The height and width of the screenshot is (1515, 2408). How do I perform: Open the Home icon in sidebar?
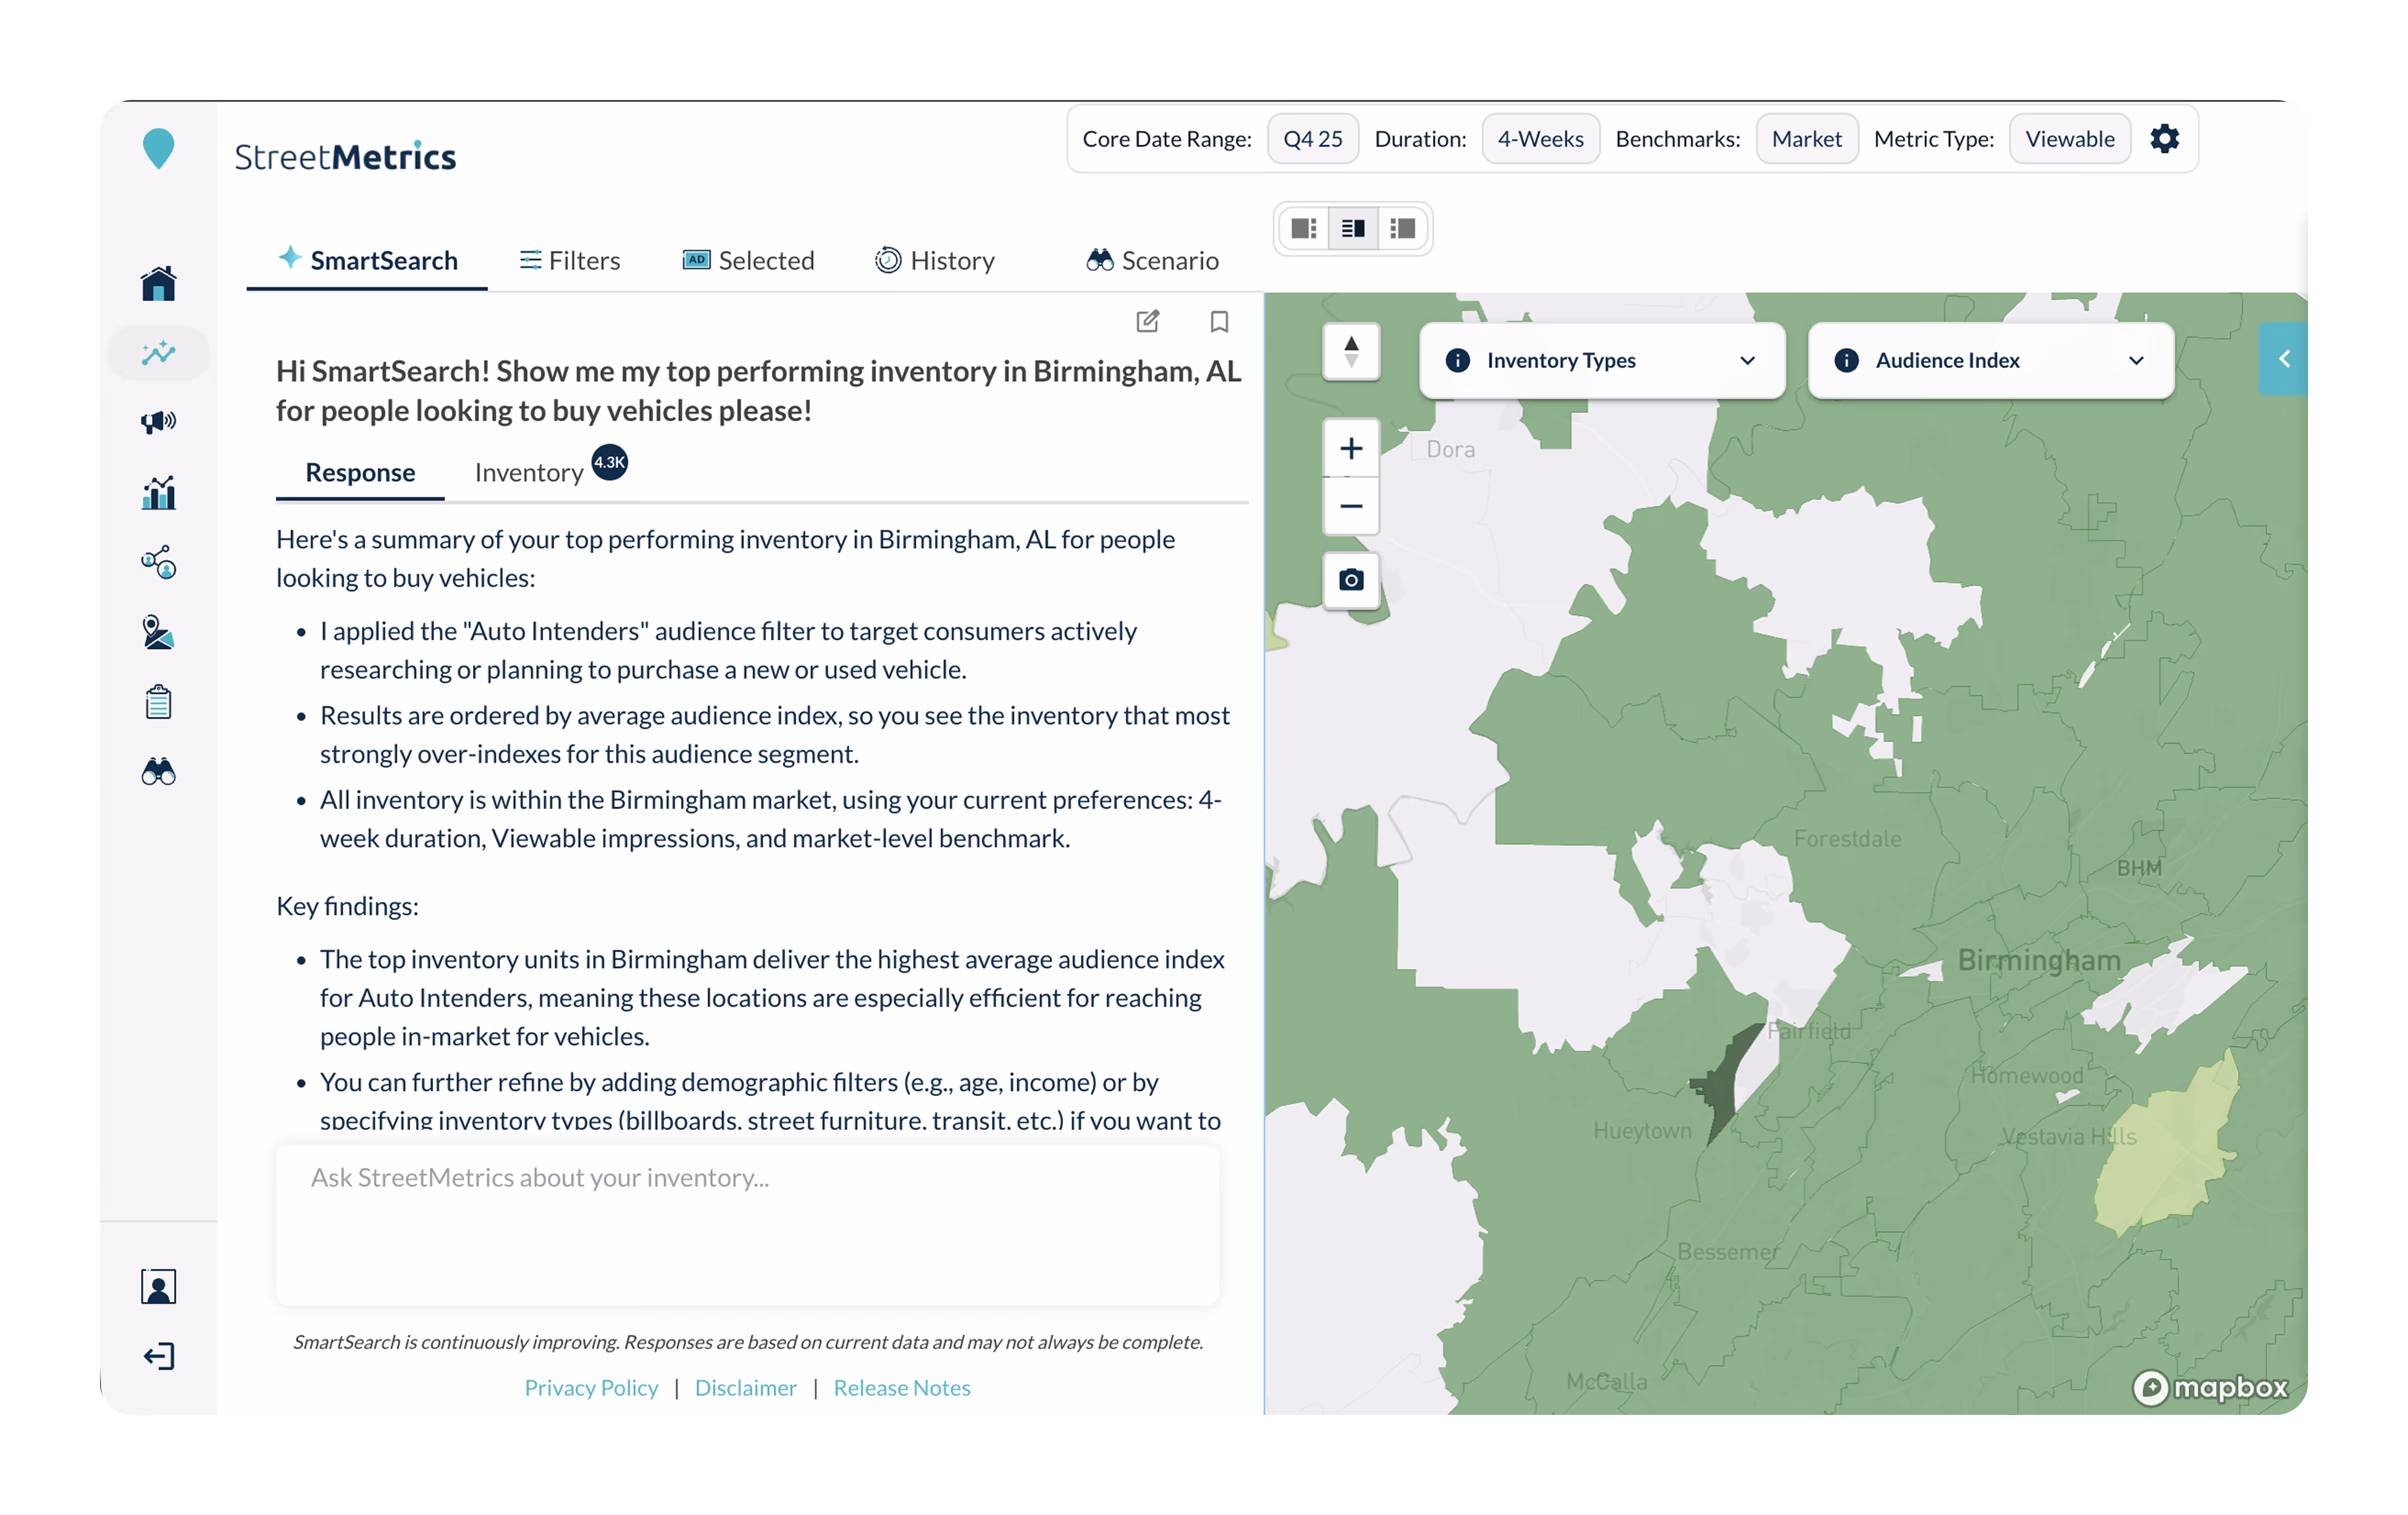[158, 283]
